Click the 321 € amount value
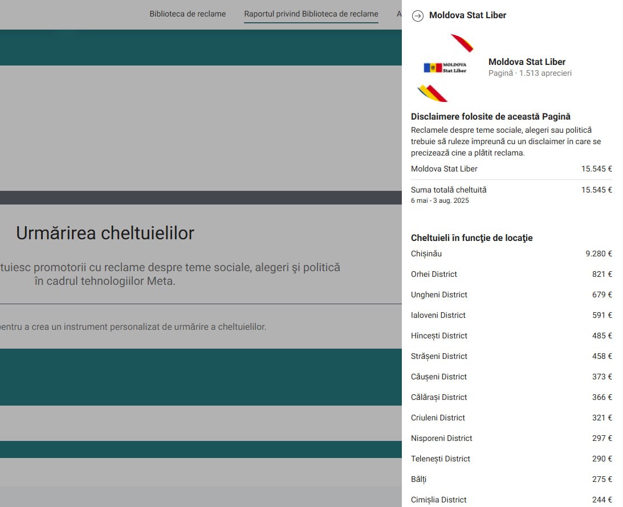 point(602,418)
